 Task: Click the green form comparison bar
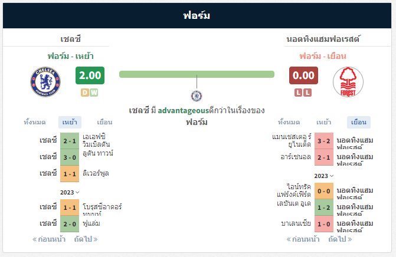point(197,74)
